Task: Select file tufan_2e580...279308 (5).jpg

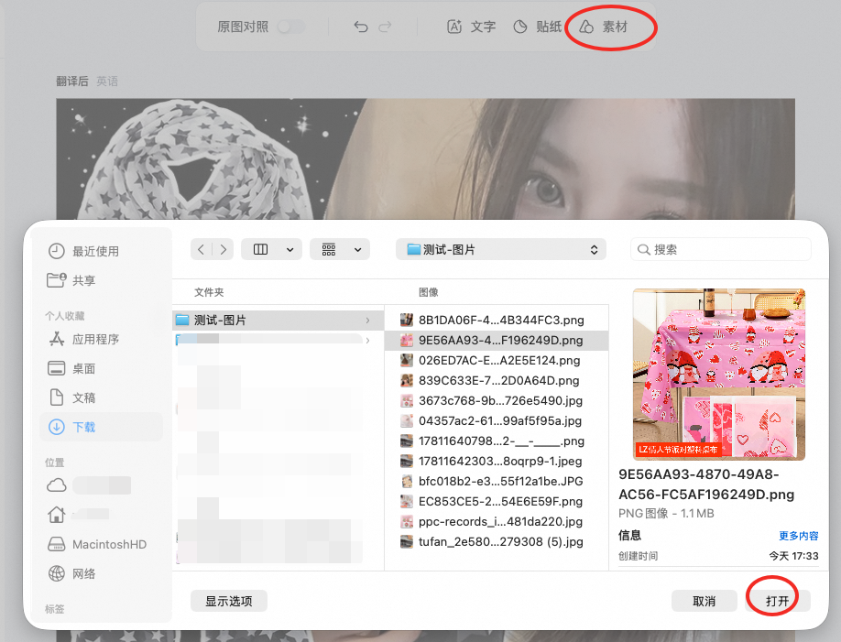Action: tap(497, 541)
